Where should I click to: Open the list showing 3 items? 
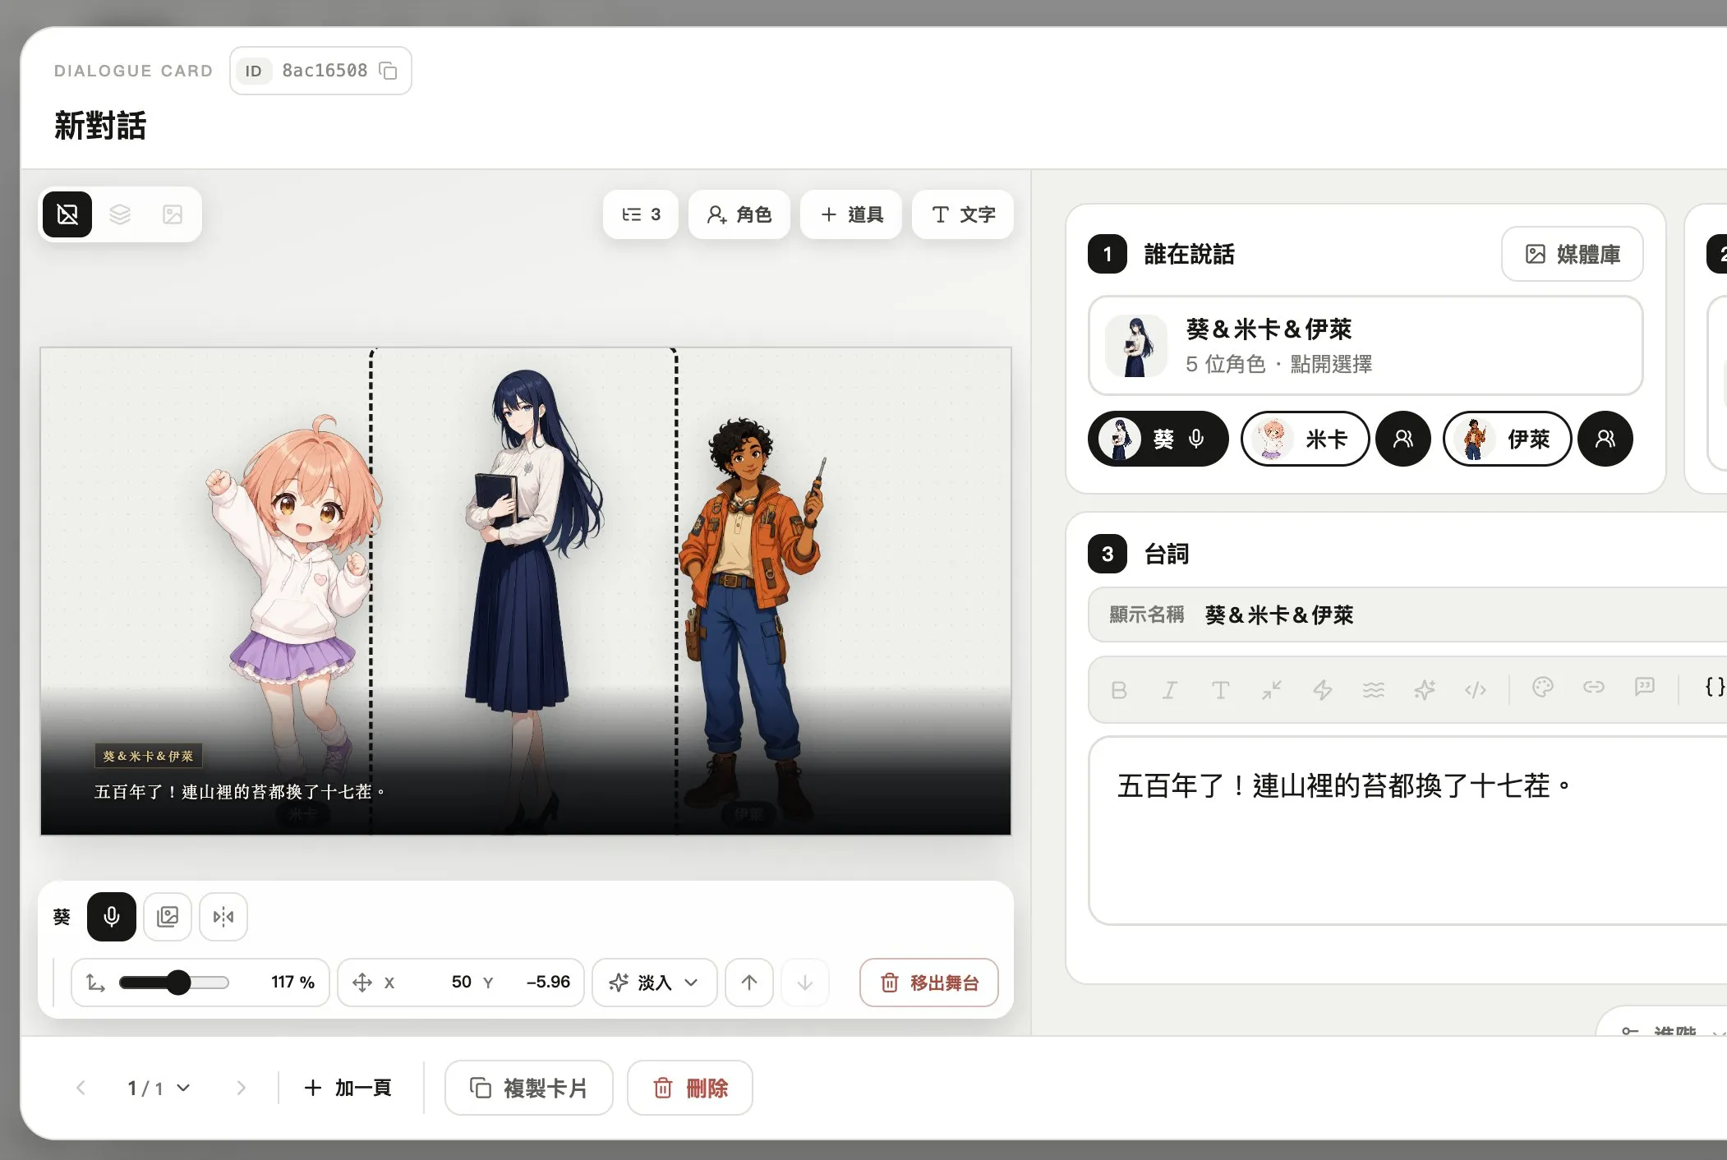click(641, 214)
